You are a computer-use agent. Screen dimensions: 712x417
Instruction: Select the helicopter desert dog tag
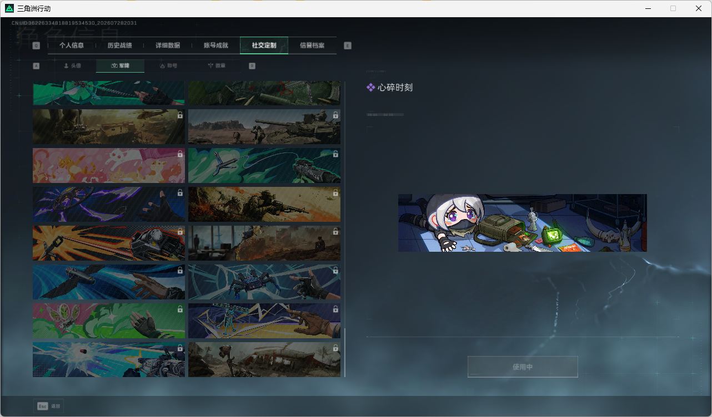(109, 126)
